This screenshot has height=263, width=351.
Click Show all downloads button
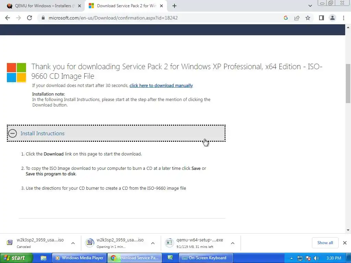325,243
